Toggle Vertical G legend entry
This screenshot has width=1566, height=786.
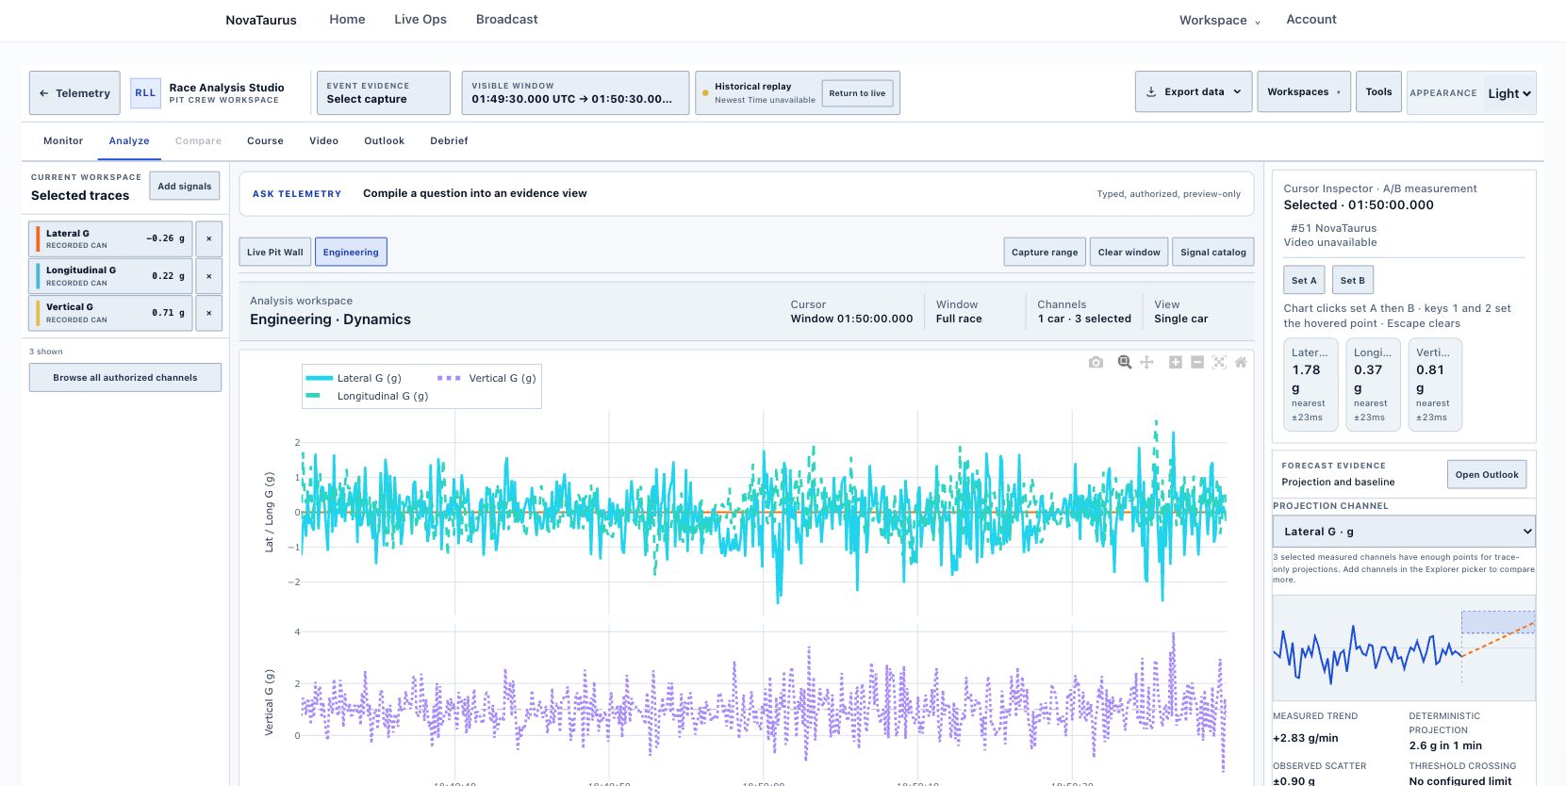[486, 378]
